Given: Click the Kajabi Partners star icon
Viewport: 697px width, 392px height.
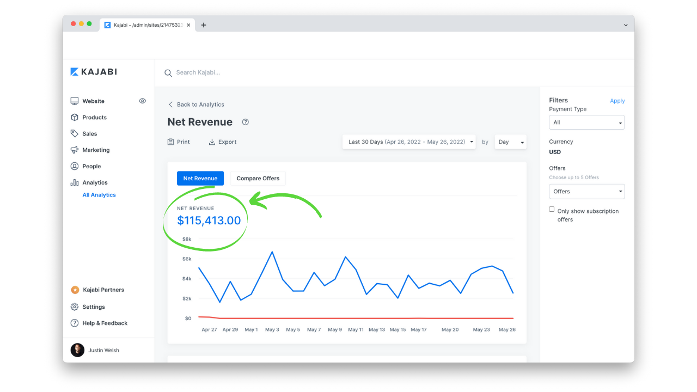Looking at the screenshot, I should pyautogui.click(x=75, y=290).
